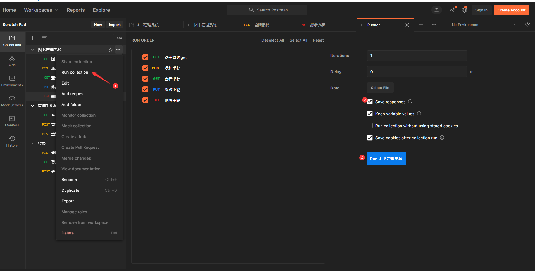Uncheck the PUT 修改书籍 request checkbox
This screenshot has height=271, width=535.
145,89
